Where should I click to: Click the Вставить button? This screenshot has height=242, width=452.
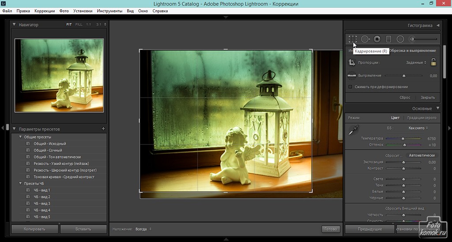[x=83, y=229]
